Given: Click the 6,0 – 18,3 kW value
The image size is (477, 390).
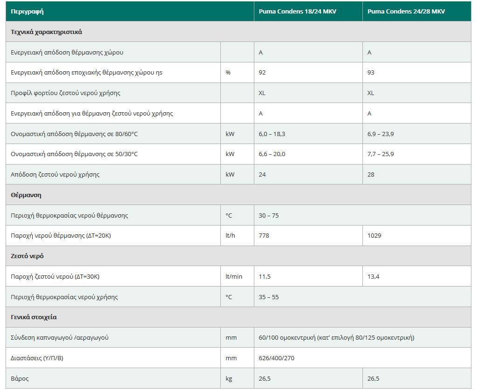Looking at the screenshot, I should click(272, 134).
